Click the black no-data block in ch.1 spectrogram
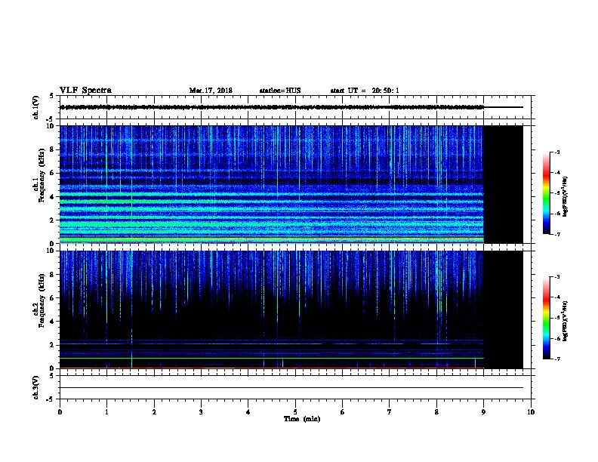This screenshot has width=598, height=462. [x=504, y=184]
